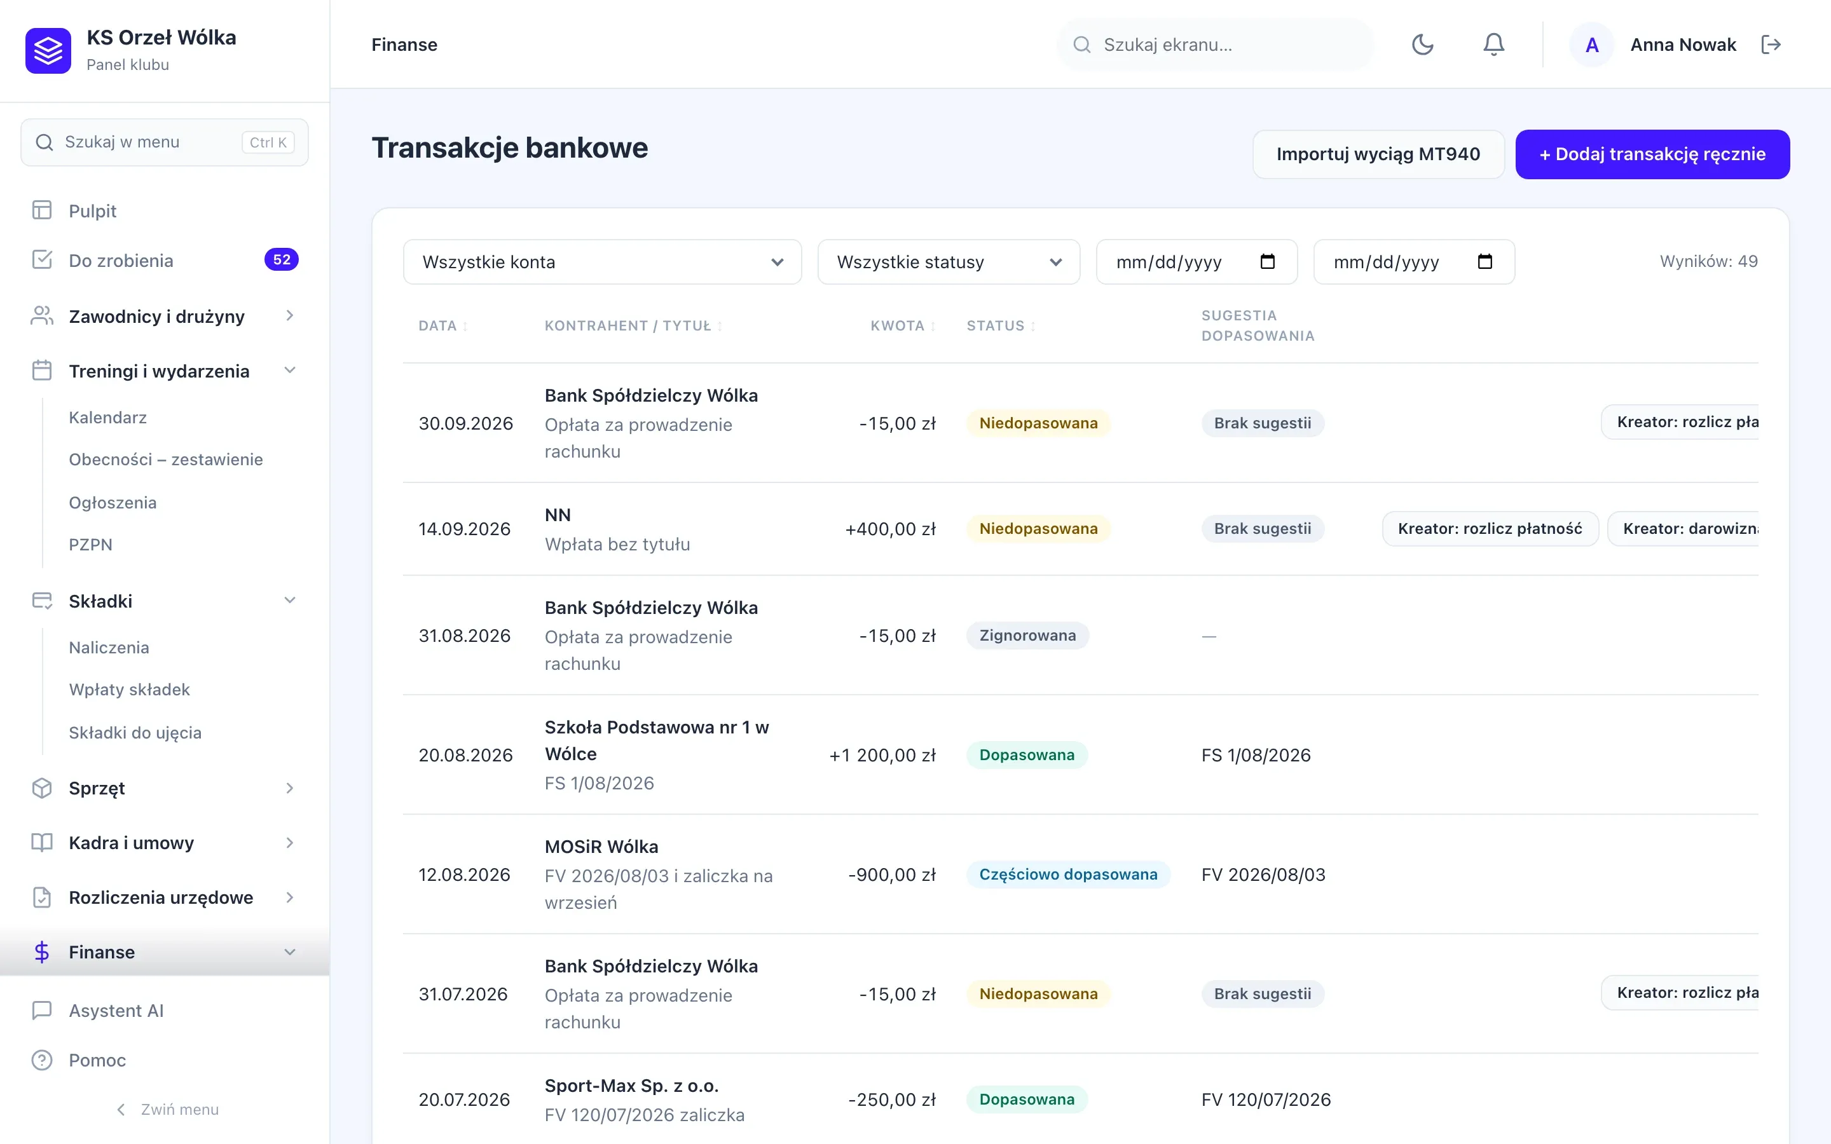The height and width of the screenshot is (1144, 1831).
Task: Click the Rozliczenia urzędowe document icon
Action: tap(43, 897)
